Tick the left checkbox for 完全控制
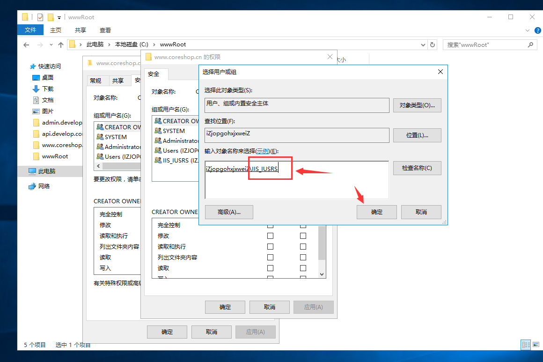Image resolution: width=543 pixels, height=362 pixels. coord(270,225)
